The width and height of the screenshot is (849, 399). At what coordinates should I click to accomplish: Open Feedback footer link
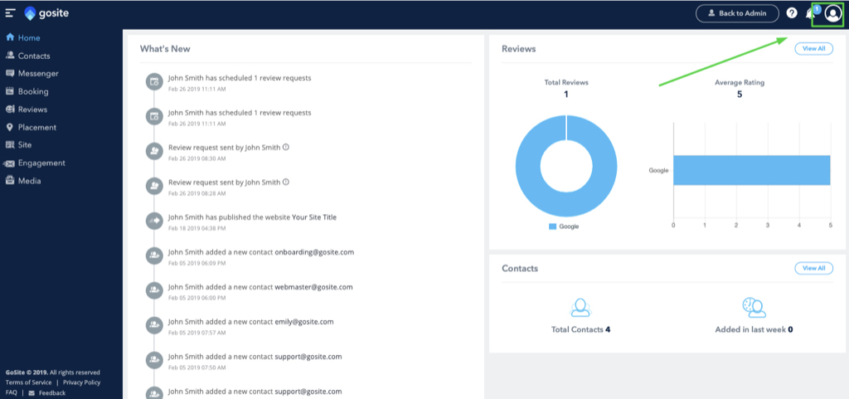[x=47, y=392]
